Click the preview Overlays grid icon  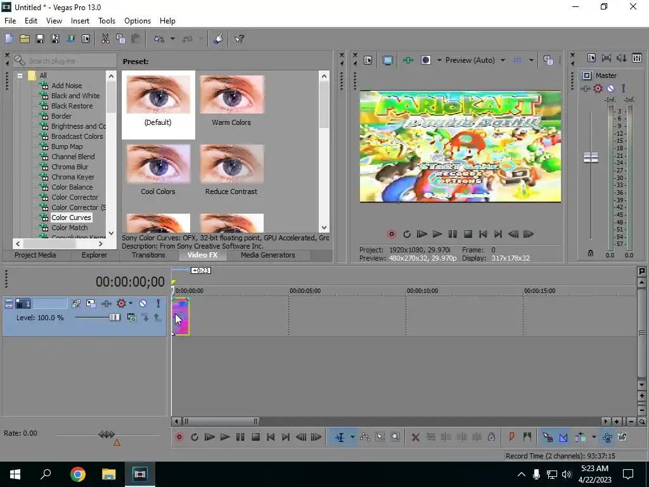click(x=517, y=60)
